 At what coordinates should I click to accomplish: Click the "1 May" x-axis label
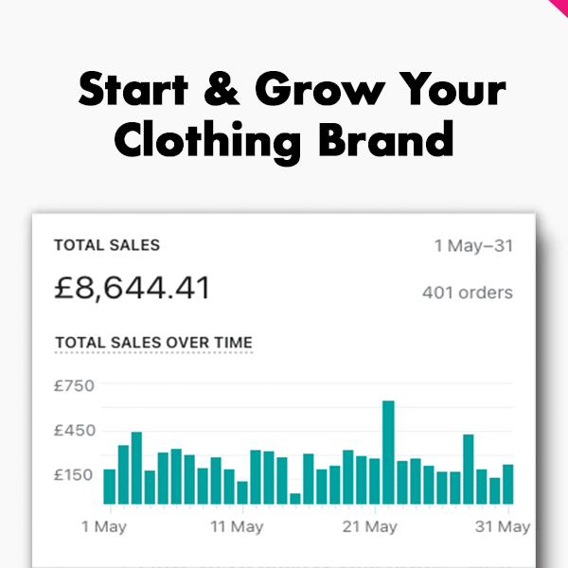(103, 526)
